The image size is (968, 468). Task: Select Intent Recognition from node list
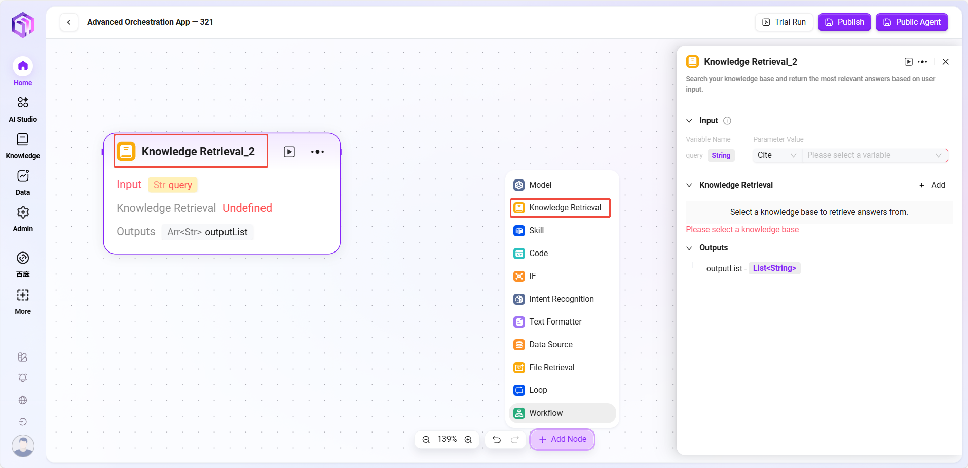tap(561, 299)
